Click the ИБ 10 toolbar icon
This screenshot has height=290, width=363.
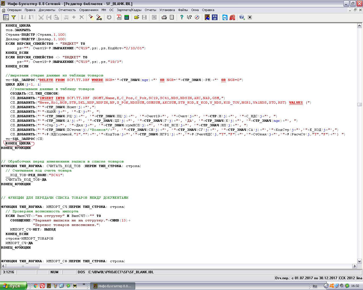[215, 17]
